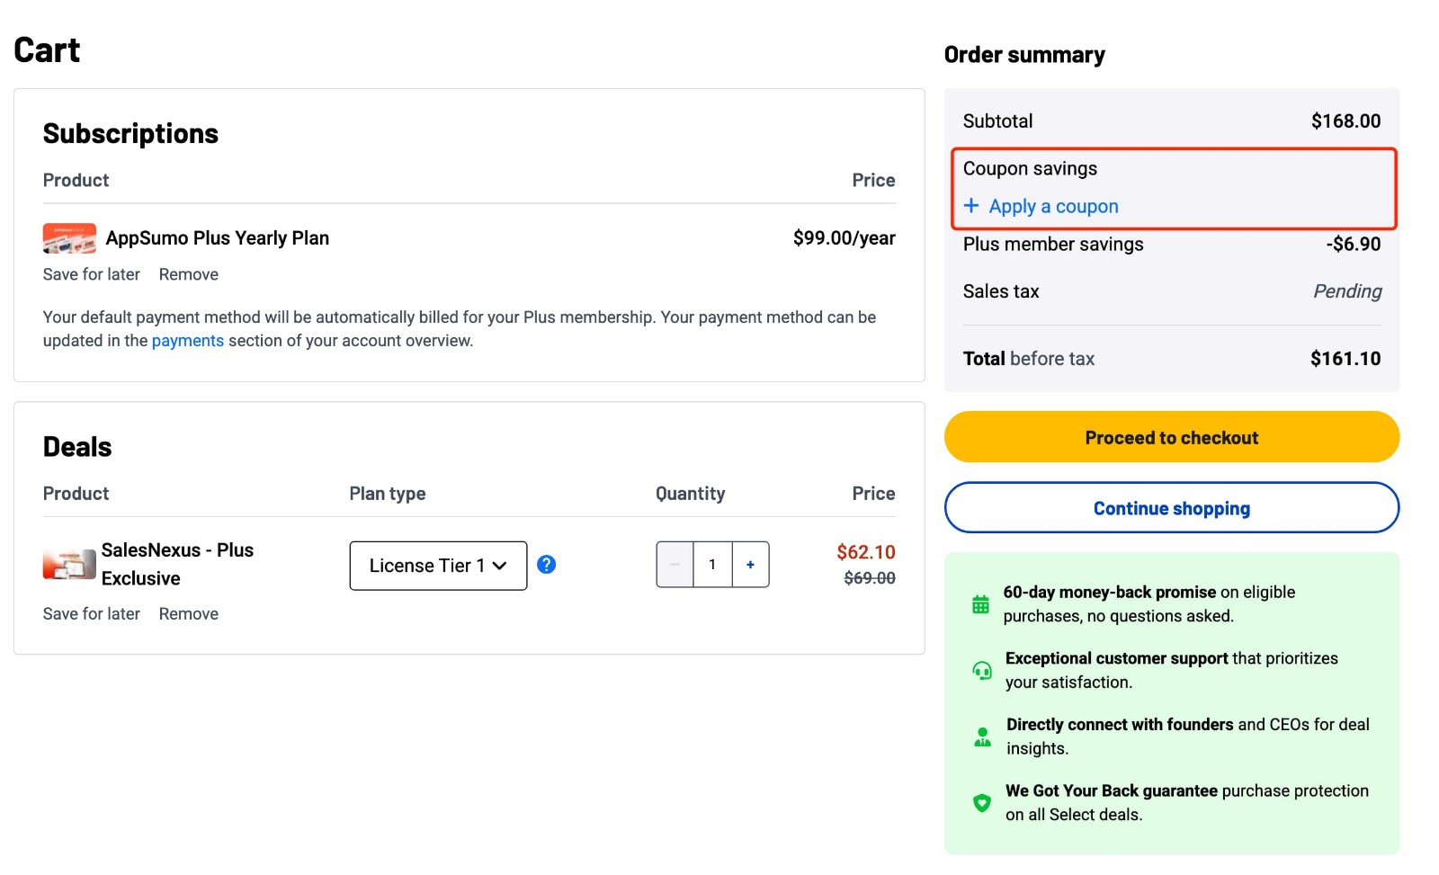1439x875 pixels.
Task: Apply a coupon to the order
Action: [x=1053, y=206]
